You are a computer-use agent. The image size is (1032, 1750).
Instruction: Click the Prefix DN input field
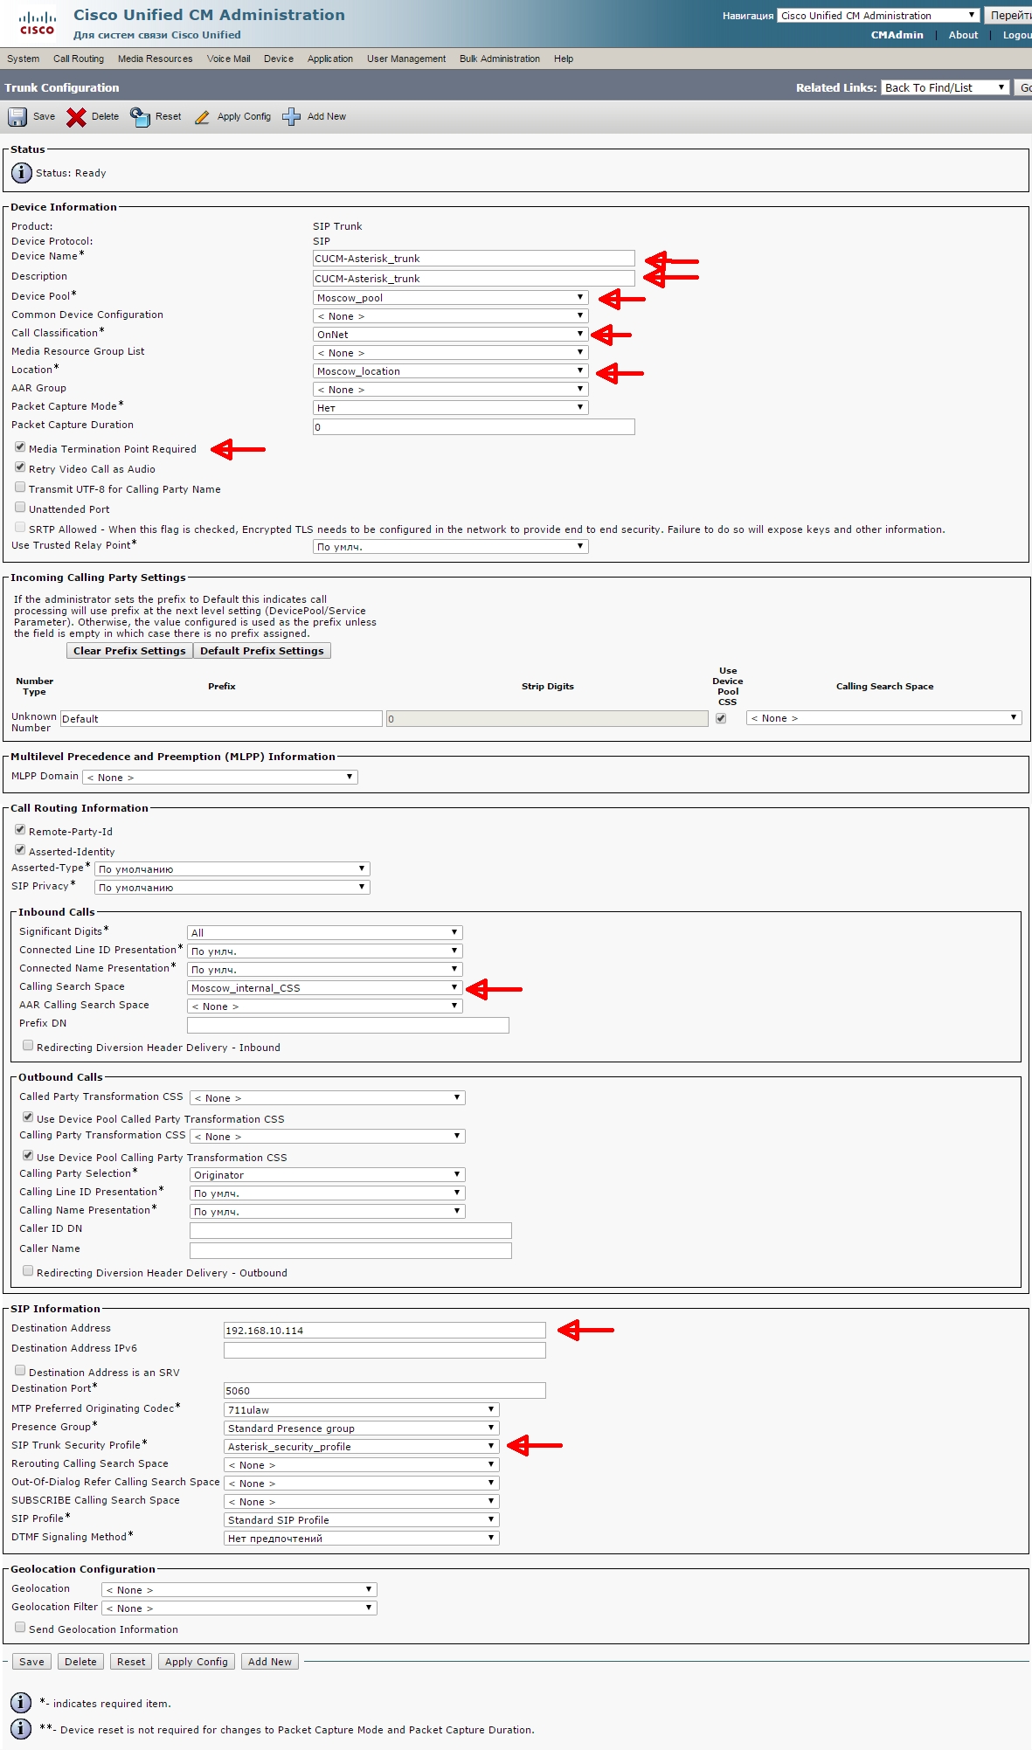click(348, 1026)
